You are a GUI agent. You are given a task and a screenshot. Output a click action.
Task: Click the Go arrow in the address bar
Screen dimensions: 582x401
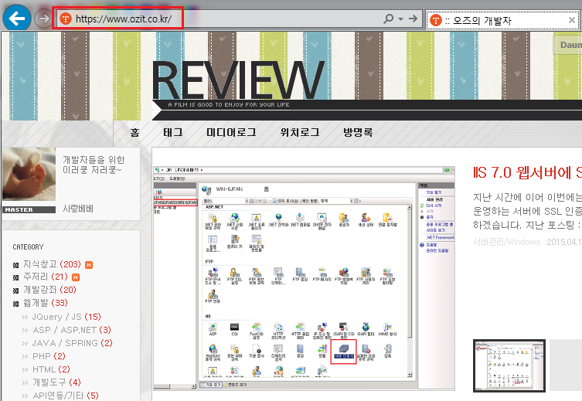[413, 19]
